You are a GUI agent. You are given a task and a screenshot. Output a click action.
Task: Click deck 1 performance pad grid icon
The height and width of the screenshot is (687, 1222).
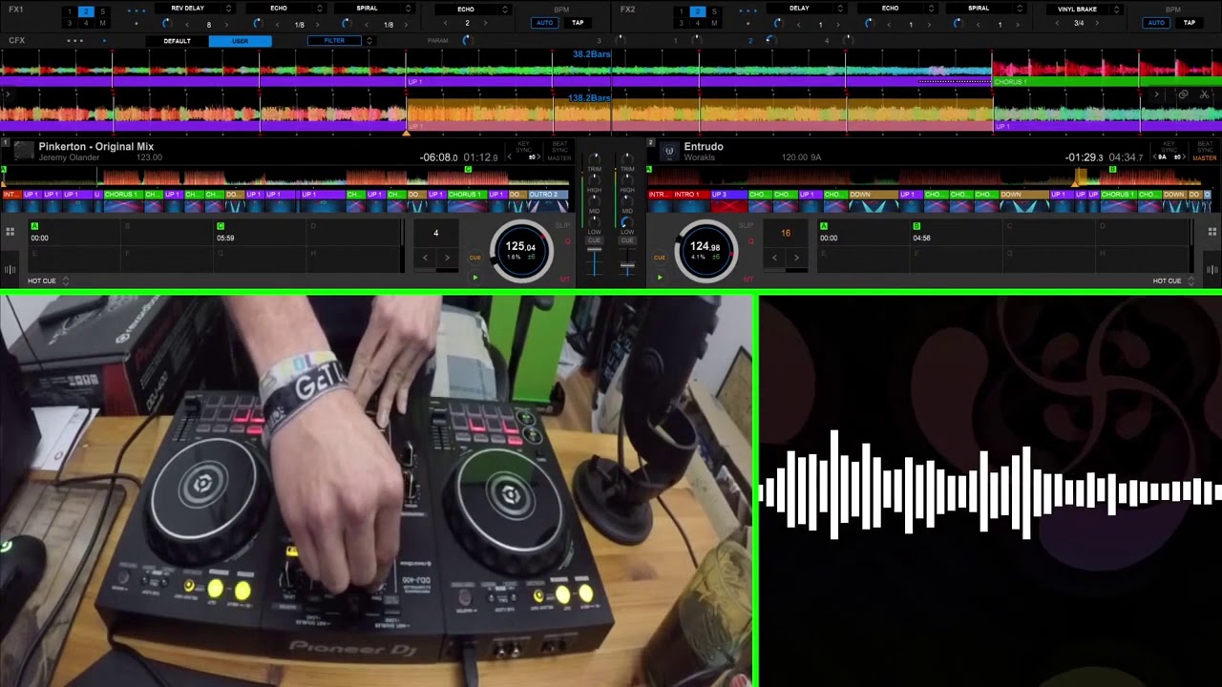(x=10, y=231)
